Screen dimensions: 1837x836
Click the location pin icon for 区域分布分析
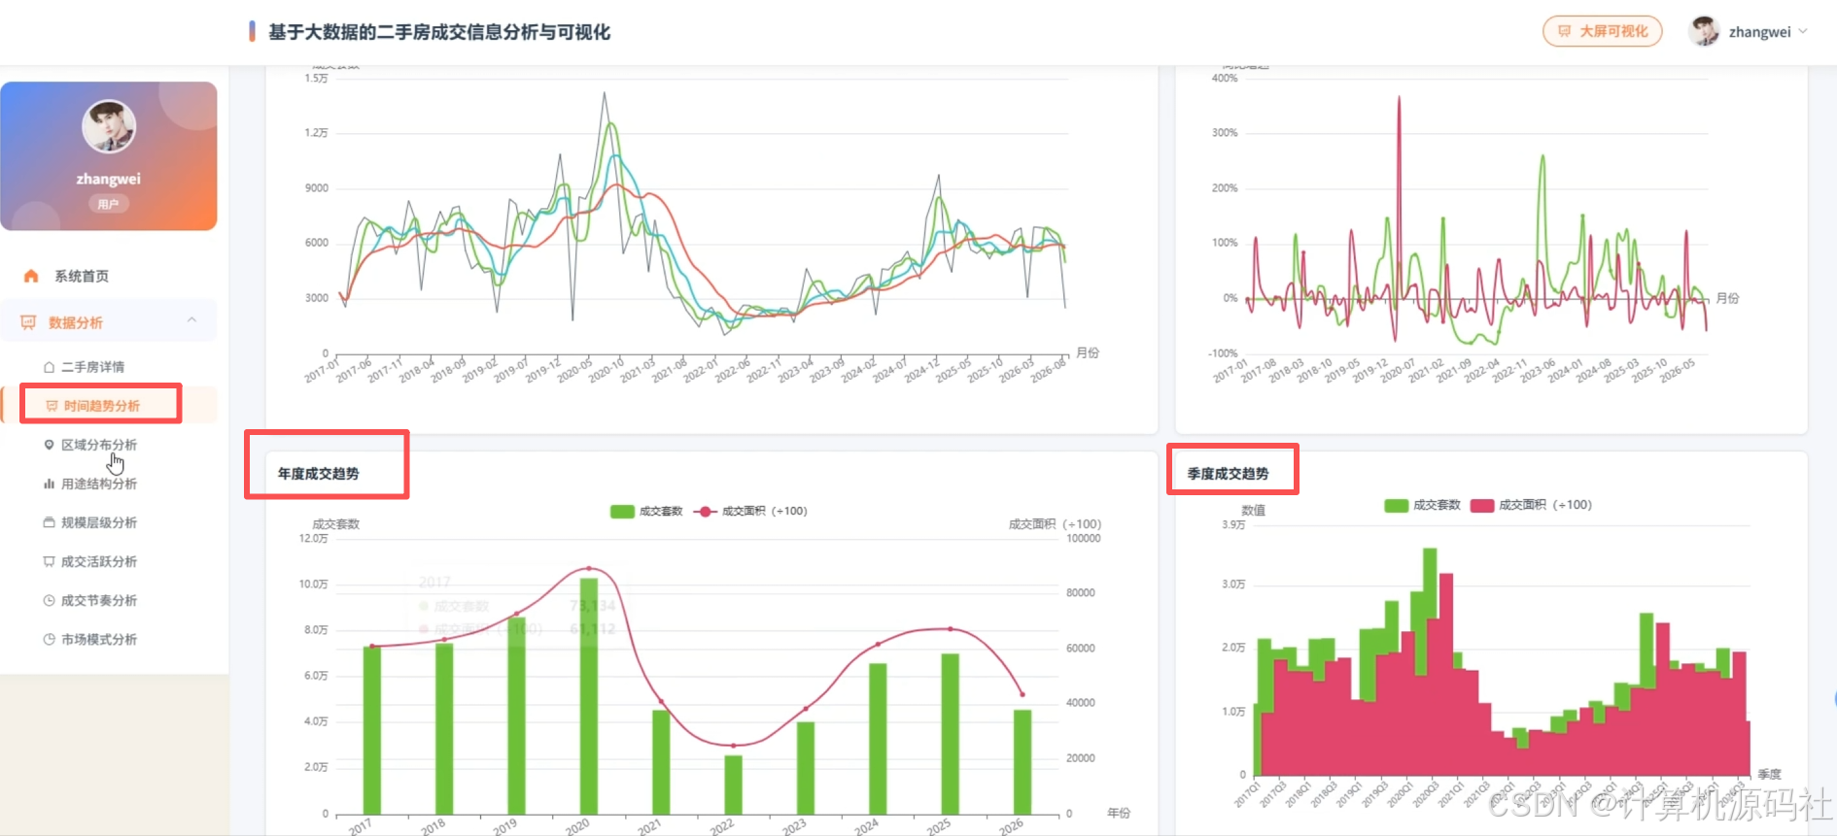pyautogui.click(x=49, y=445)
